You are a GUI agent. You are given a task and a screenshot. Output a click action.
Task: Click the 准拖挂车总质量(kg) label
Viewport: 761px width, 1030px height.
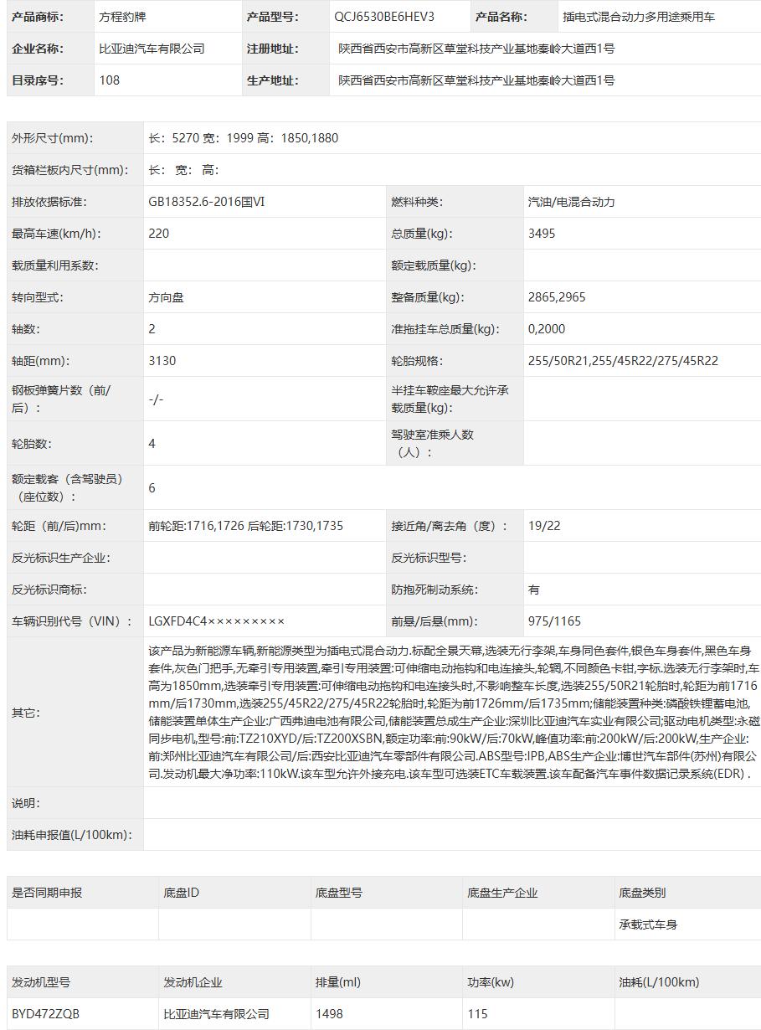tap(445, 329)
